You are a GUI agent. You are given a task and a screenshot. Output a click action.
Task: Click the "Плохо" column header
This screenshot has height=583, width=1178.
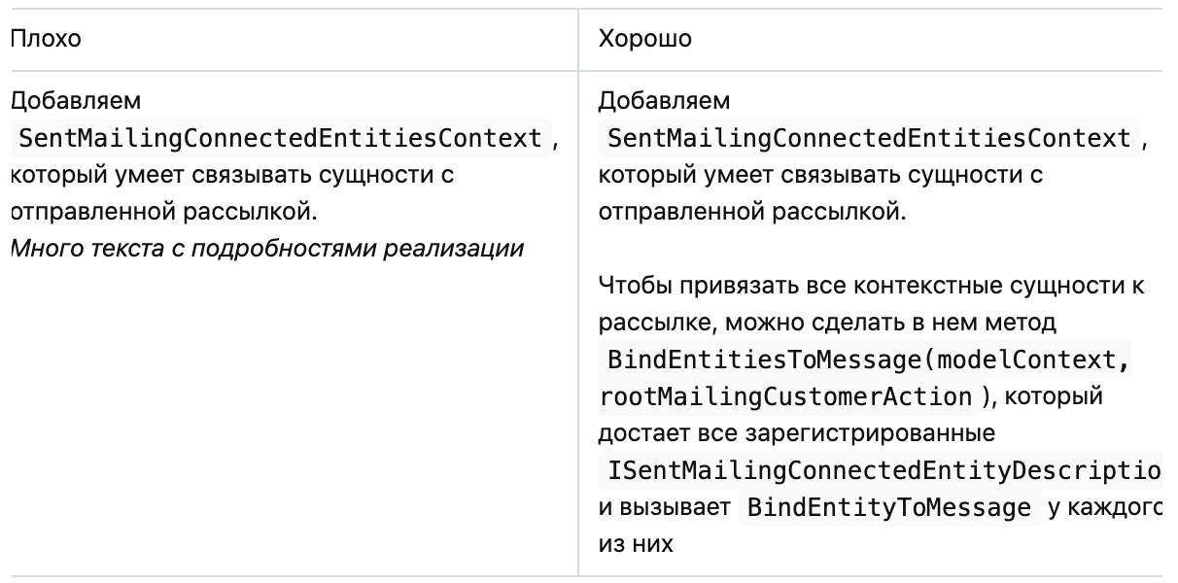[x=45, y=40]
